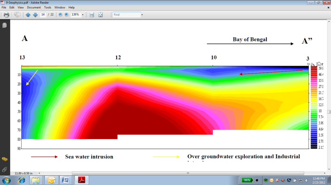Open the Comments panel in sidebar
Viewport: 331px width, 185px height.
coord(5,159)
